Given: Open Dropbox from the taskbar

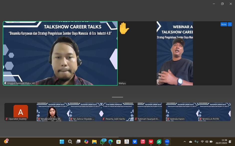Looking at the screenshot, I should click(135, 142).
